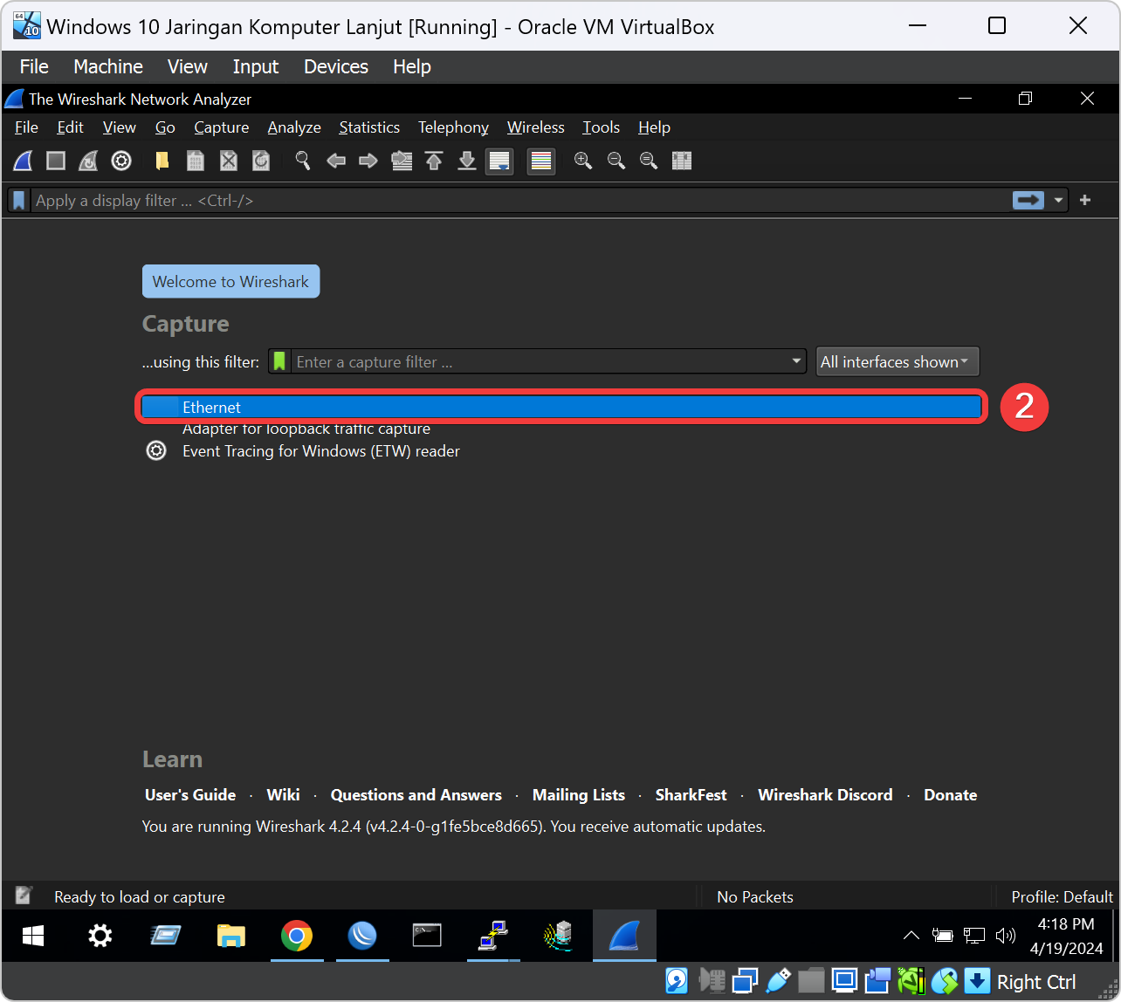Viewport: 1121px width, 1002px height.
Task: Close this capture file icon
Action: point(229,161)
